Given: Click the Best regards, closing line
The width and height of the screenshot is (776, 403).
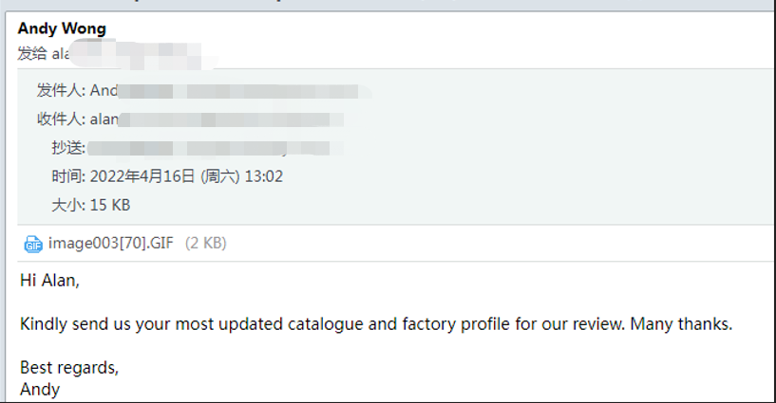Looking at the screenshot, I should (69, 368).
